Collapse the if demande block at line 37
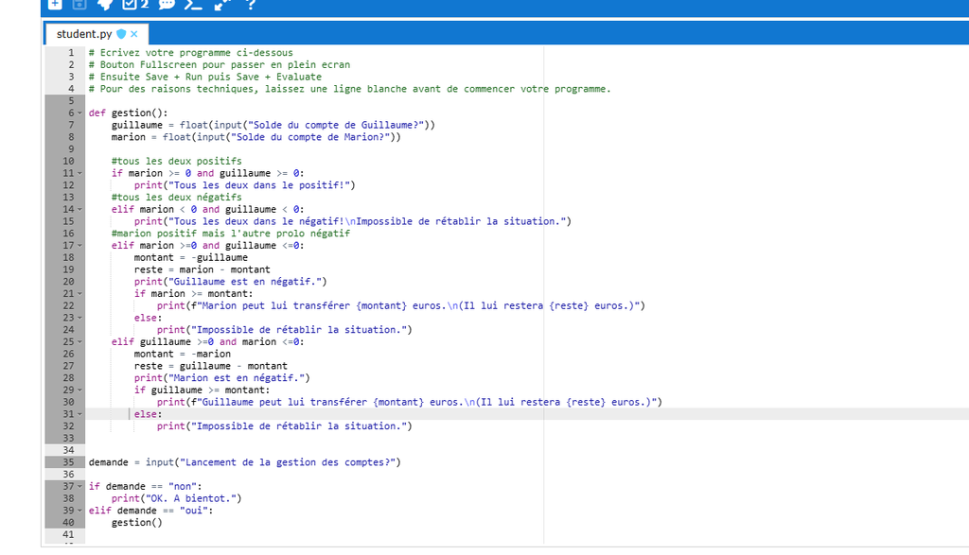 point(79,487)
